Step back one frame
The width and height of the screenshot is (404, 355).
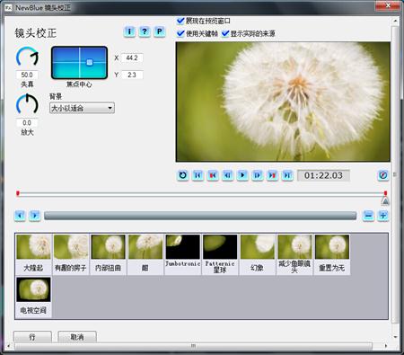pyautogui.click(x=228, y=175)
